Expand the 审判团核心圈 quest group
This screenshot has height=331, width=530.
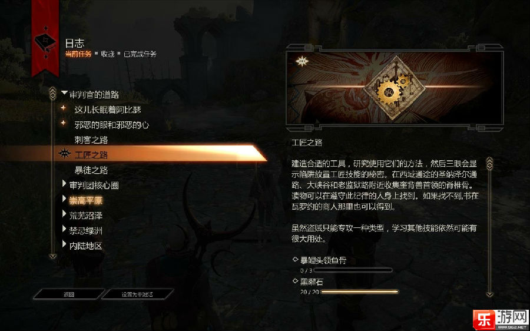64,184
